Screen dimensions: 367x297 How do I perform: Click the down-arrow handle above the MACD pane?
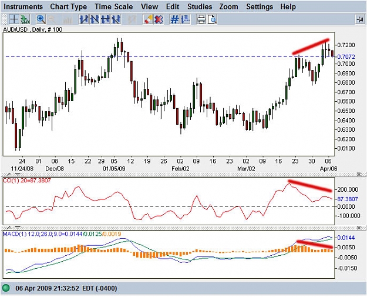pos(18,228)
